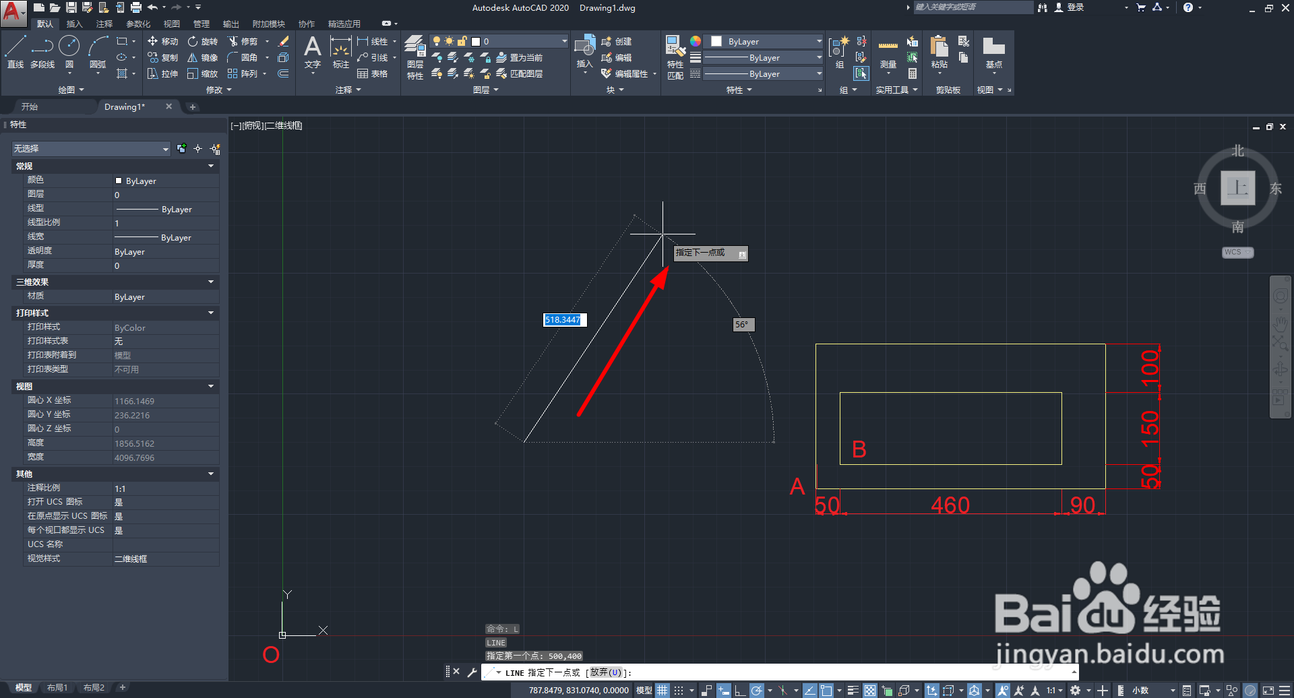The width and height of the screenshot is (1294, 698).
Task: Toggle snap mode in status bar
Action: (x=679, y=690)
